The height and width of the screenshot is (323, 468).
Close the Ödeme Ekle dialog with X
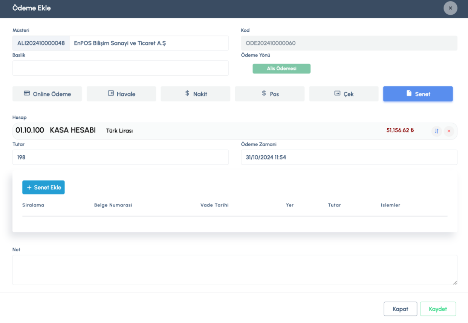(450, 8)
